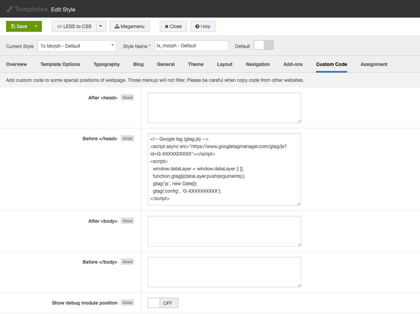Select the Blog tab

pos(138,64)
